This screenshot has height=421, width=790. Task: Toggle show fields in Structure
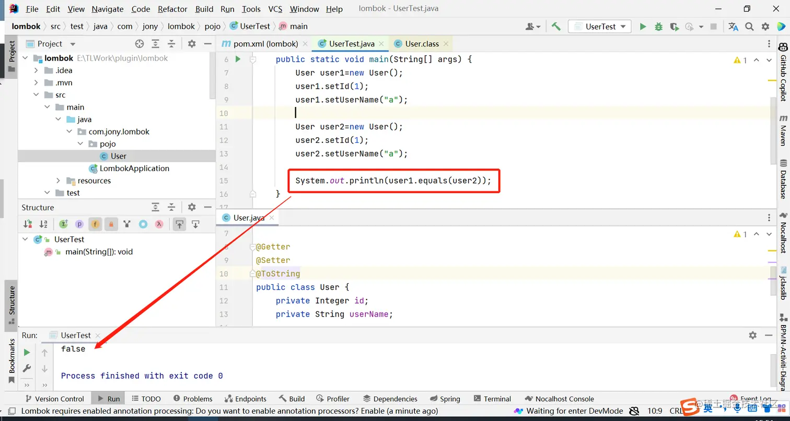point(95,224)
